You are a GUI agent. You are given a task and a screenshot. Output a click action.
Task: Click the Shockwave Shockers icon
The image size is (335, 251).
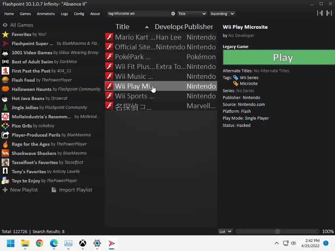click(x=5, y=153)
